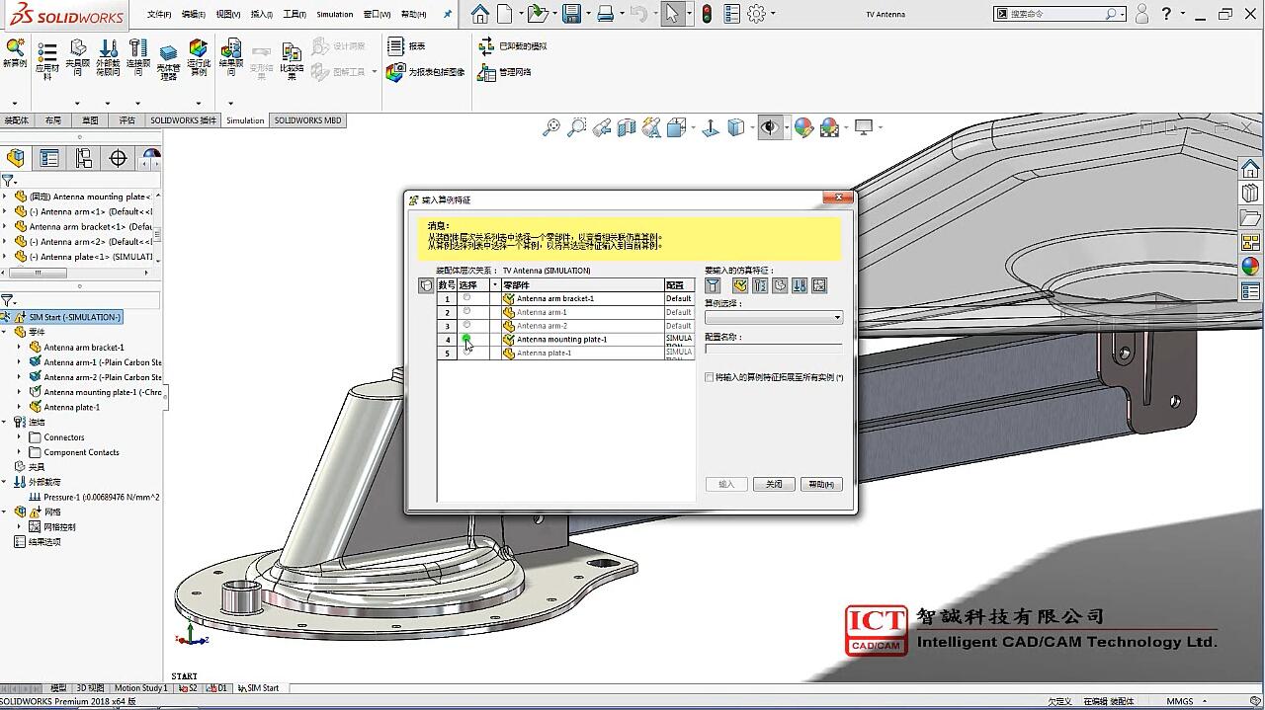Viewport: 1265px width, 710px height.
Task: Select radio button for Antenna arm-2 row
Action: (467, 325)
